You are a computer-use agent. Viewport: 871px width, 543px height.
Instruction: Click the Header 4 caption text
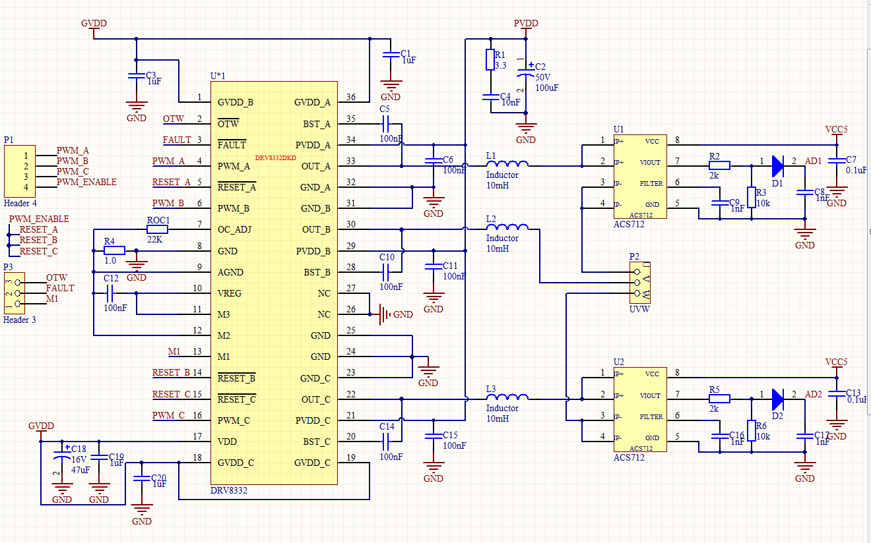click(x=20, y=204)
